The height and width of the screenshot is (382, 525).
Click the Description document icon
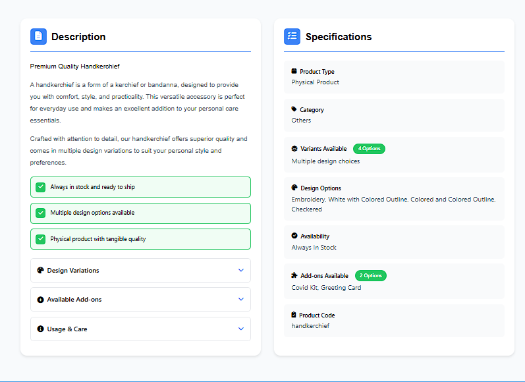[x=38, y=36]
